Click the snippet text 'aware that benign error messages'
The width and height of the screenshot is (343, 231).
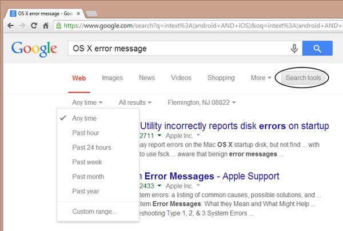pos(228,154)
